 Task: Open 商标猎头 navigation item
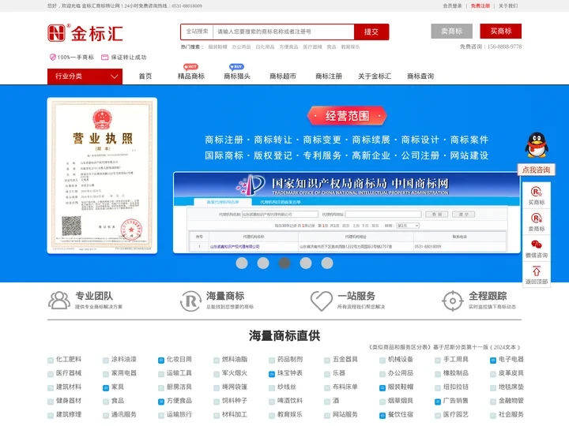236,76
